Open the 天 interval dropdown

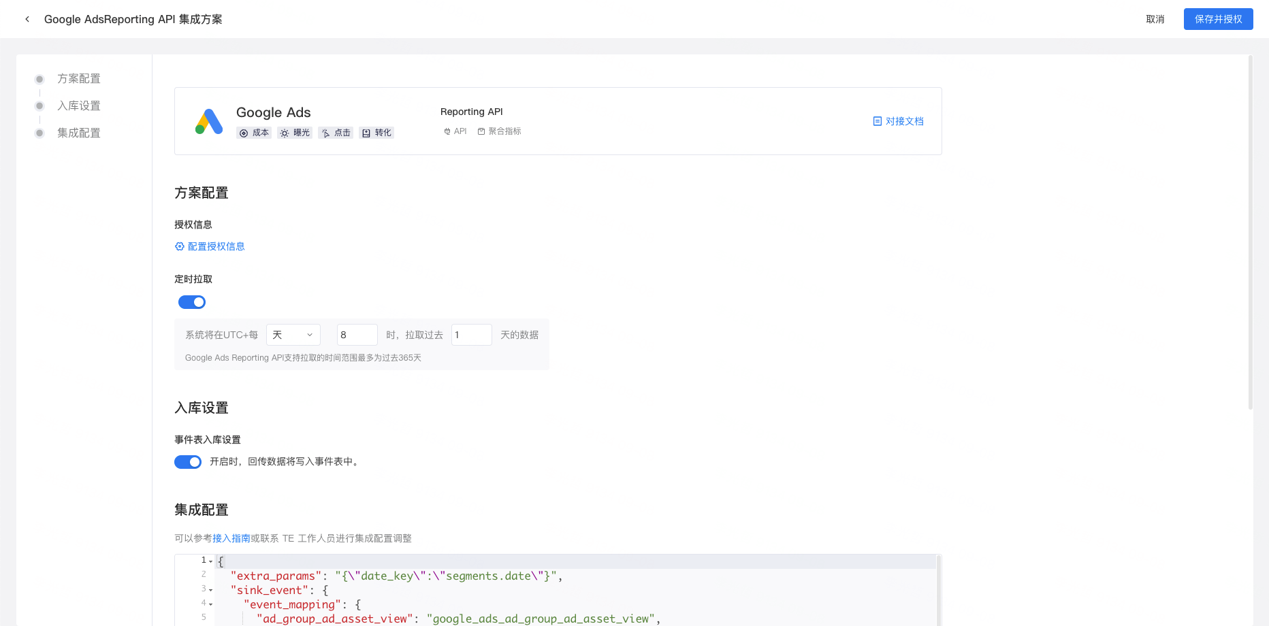pyautogui.click(x=293, y=334)
